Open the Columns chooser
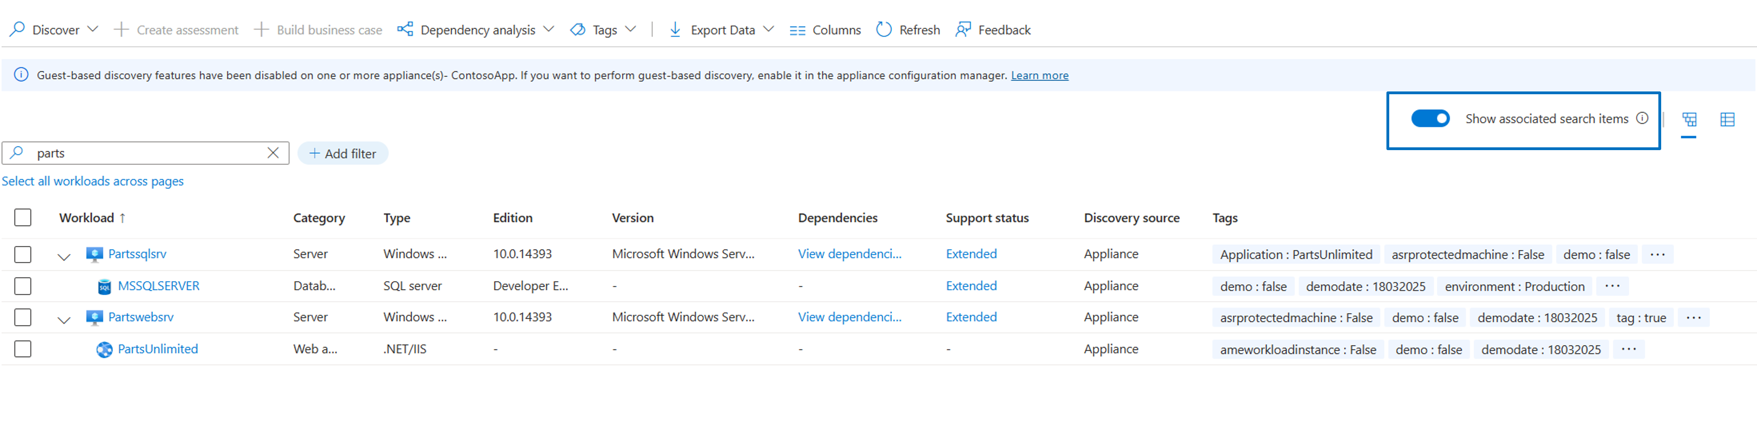Viewport: 1757px width, 434px height. click(825, 30)
